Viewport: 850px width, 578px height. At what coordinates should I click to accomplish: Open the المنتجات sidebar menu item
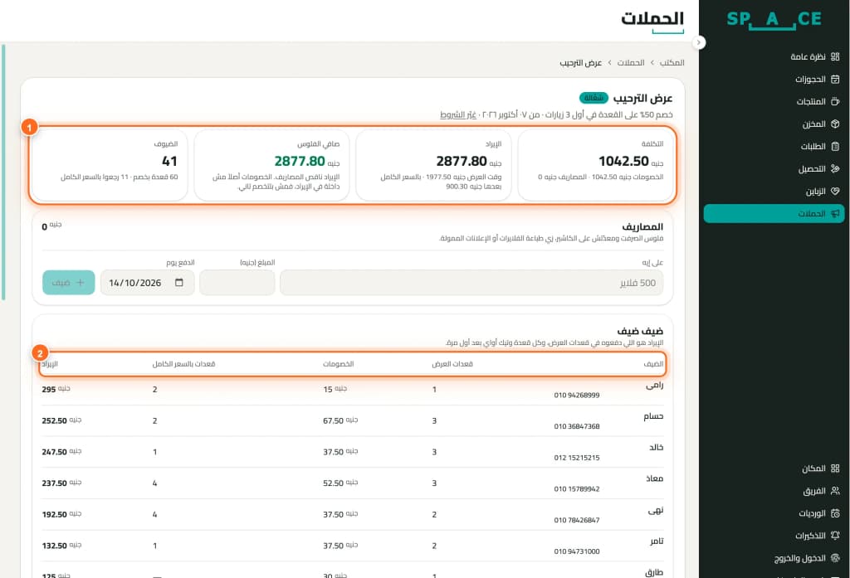(x=774, y=101)
